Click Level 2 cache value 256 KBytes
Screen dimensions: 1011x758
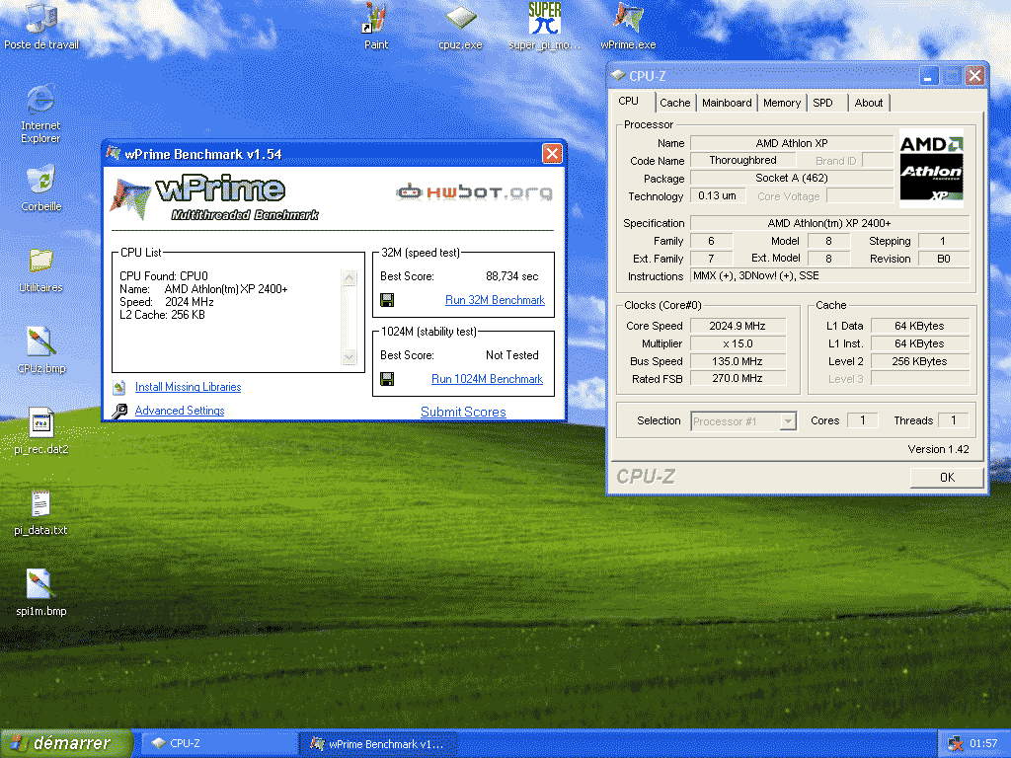920,361
